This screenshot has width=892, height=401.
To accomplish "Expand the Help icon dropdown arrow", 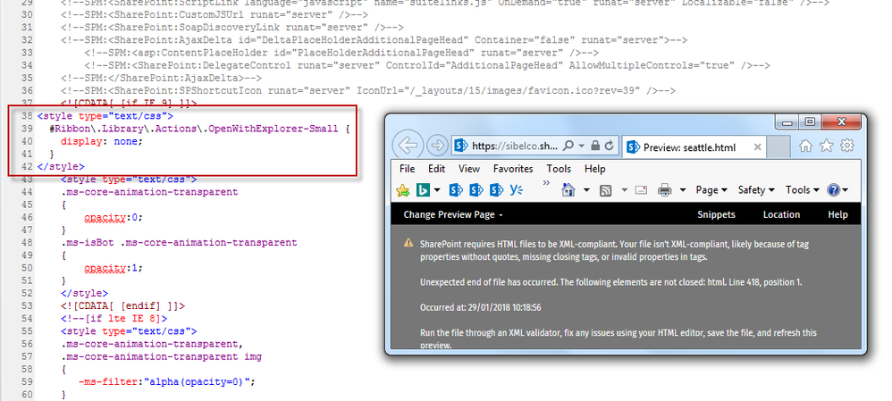I will coord(846,190).
